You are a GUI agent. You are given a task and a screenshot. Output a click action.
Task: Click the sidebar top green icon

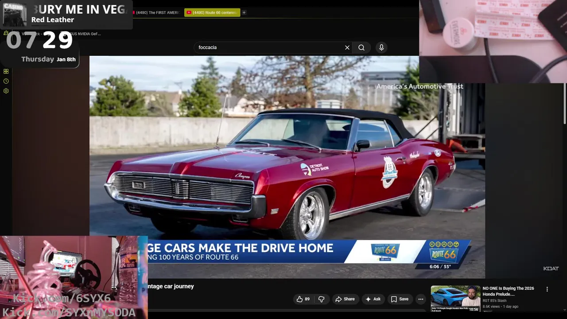(6, 33)
